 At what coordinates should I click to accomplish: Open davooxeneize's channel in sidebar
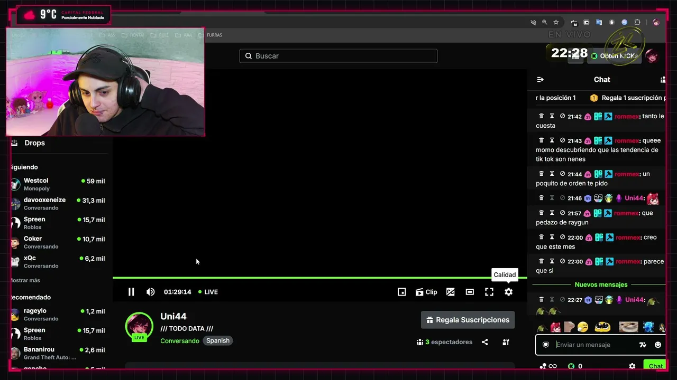pos(58,204)
